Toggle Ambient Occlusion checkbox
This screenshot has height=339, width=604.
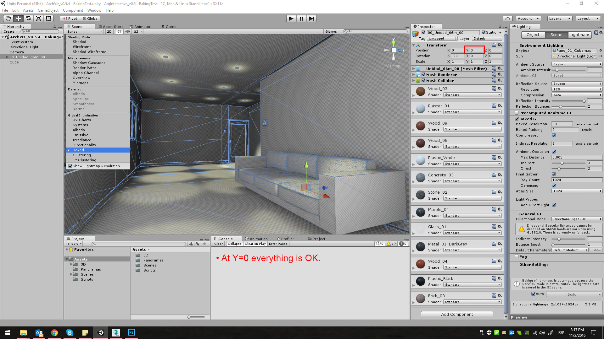tap(554, 152)
